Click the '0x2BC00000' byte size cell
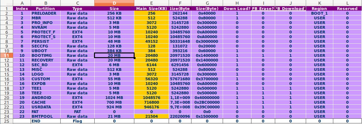This screenshot has width=362, height=124. (207, 102)
